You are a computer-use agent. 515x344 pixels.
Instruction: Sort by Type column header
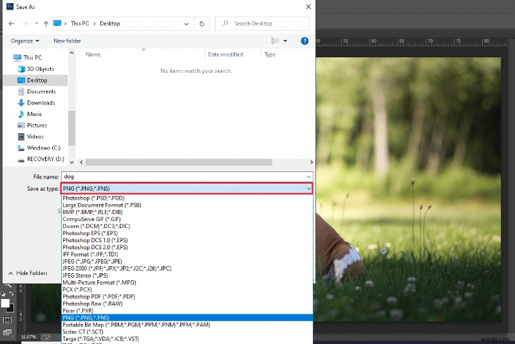pos(270,55)
